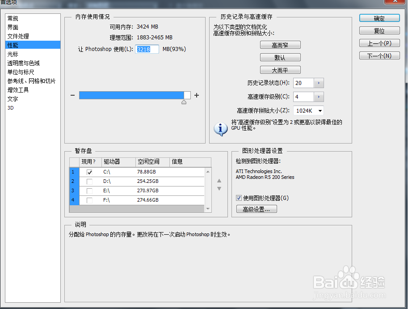Viewport: 408px width, 309px height.
Task: Increase memory with the plus icon
Action: (197, 95)
